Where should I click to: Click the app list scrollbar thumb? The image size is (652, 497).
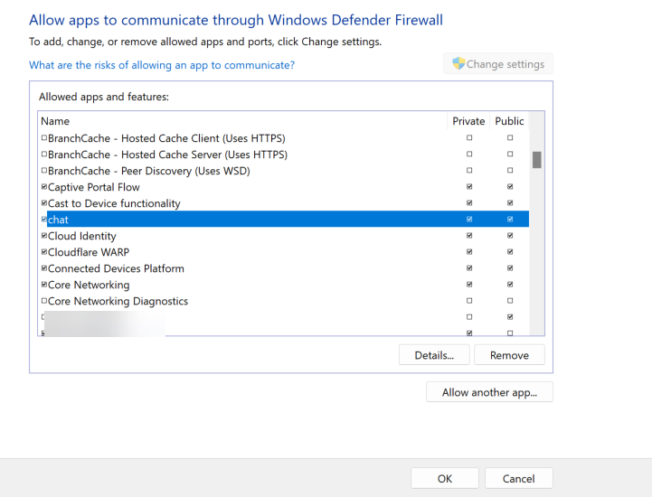[x=537, y=160]
